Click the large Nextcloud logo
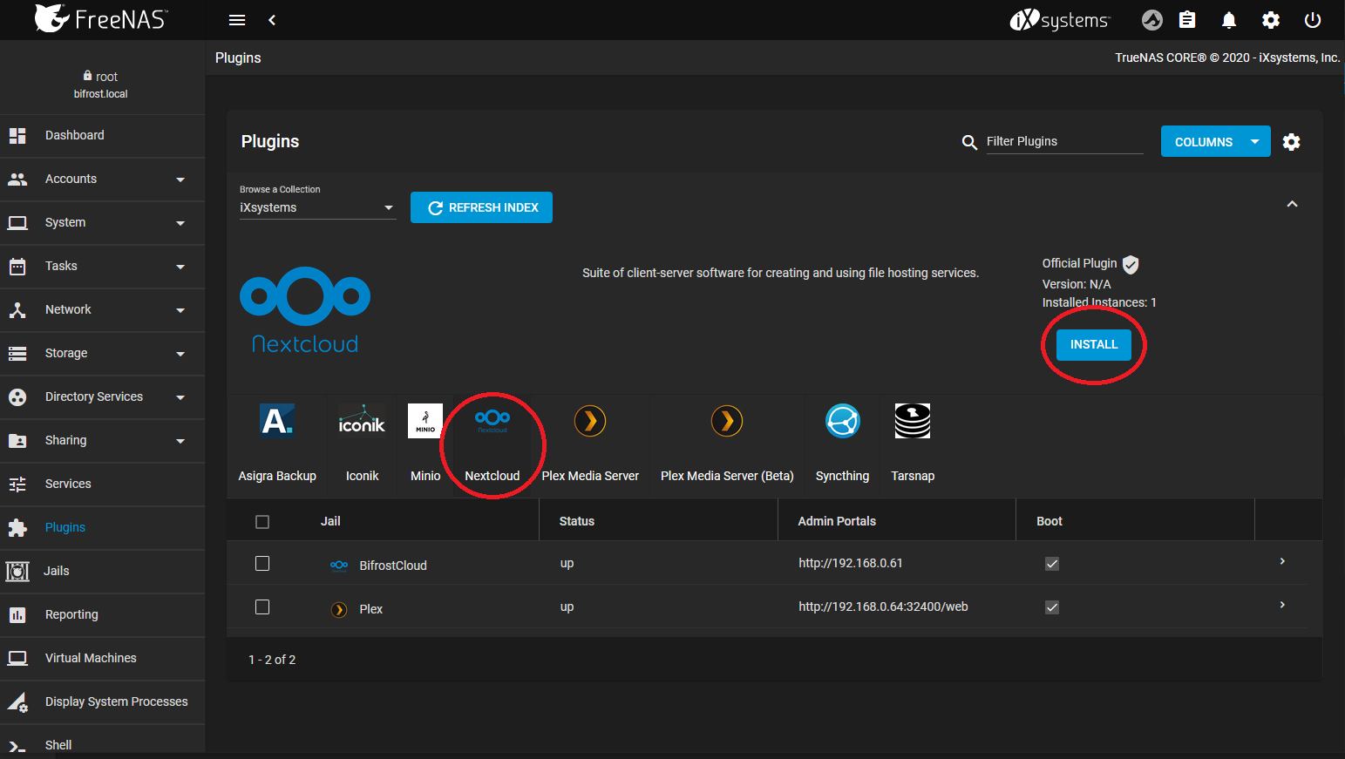The height and width of the screenshot is (759, 1345). 305,310
